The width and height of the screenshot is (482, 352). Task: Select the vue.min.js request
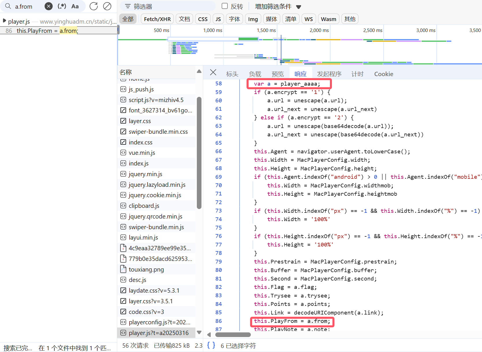tap(142, 153)
